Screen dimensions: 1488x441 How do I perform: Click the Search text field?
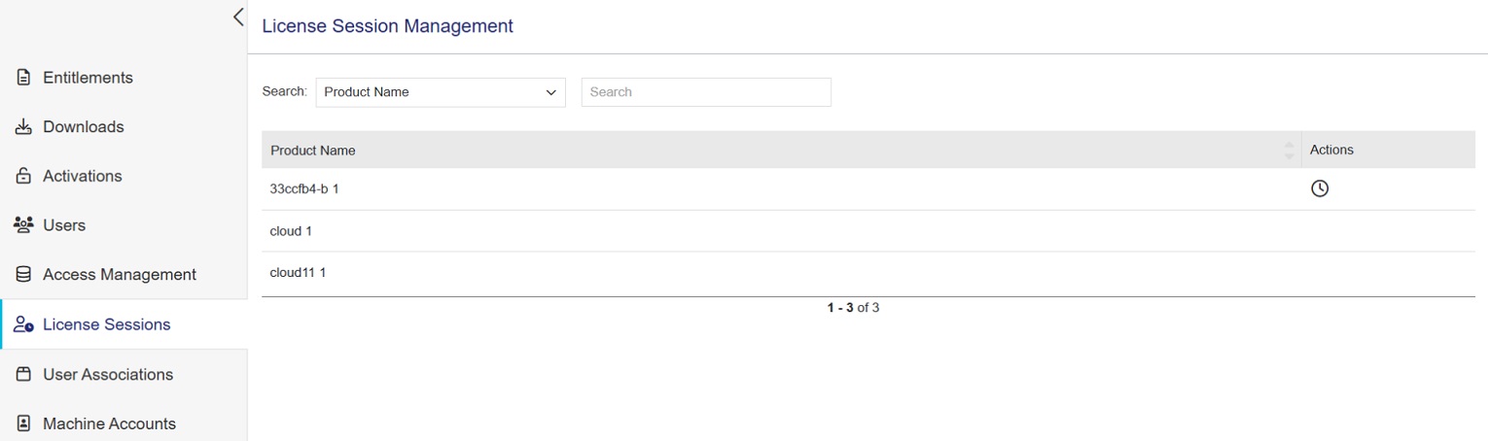(706, 92)
